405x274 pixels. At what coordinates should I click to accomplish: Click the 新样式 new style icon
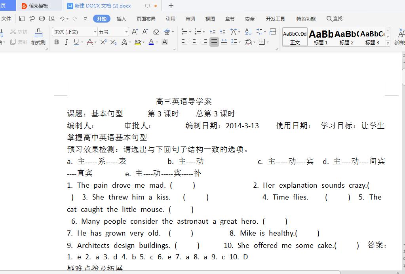[399, 36]
